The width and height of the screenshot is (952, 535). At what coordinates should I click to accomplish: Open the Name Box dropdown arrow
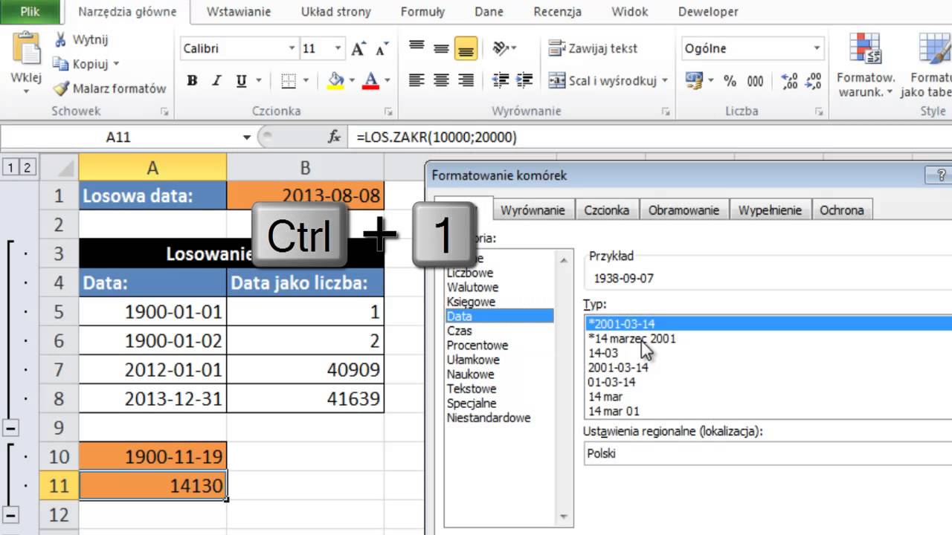247,137
